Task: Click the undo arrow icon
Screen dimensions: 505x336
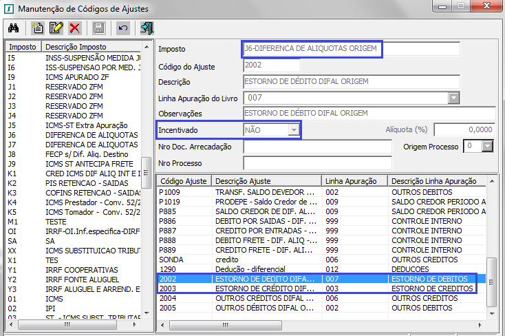Action: (x=122, y=28)
